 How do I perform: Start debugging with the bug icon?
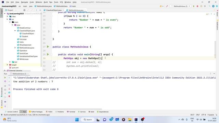click(x=197, y=6)
